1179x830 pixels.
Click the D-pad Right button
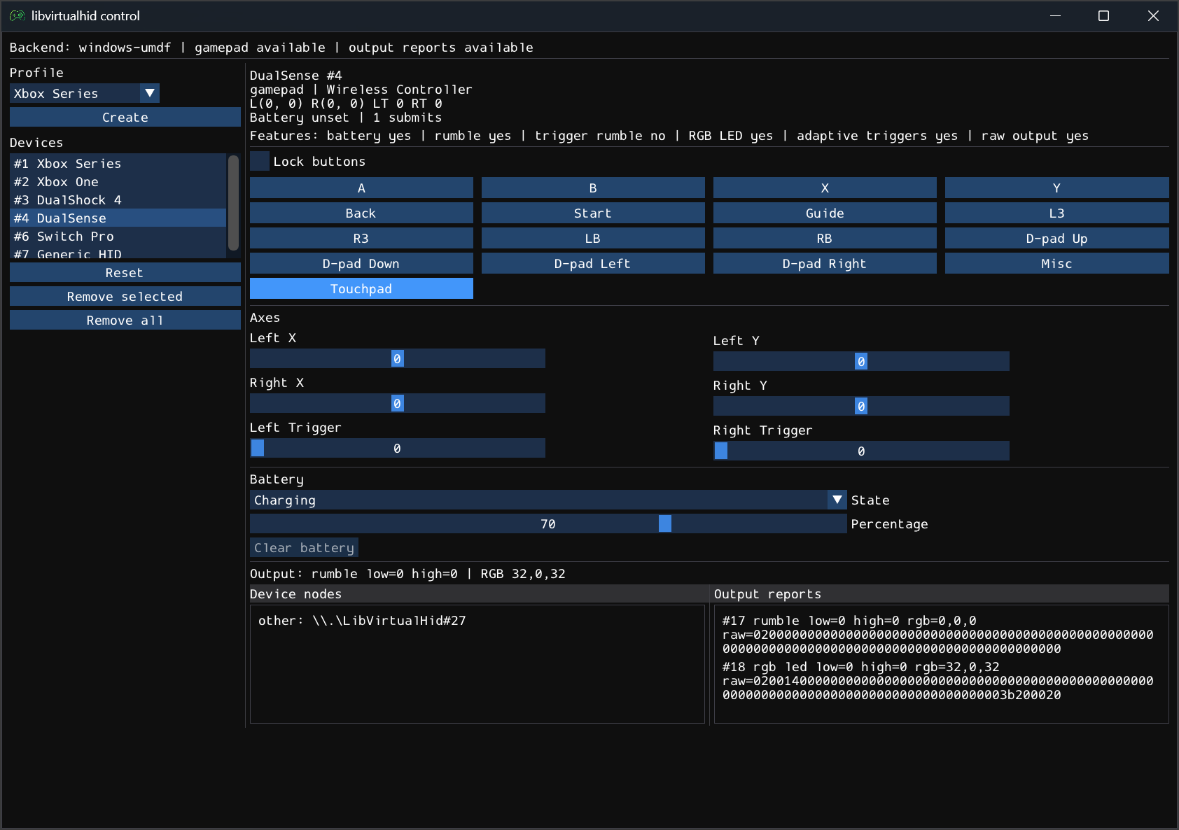click(x=825, y=263)
